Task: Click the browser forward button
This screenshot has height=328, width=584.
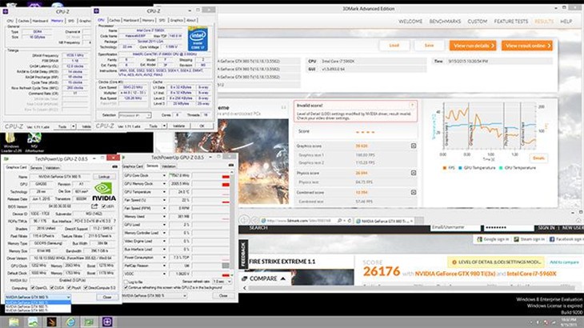Action: point(254,221)
